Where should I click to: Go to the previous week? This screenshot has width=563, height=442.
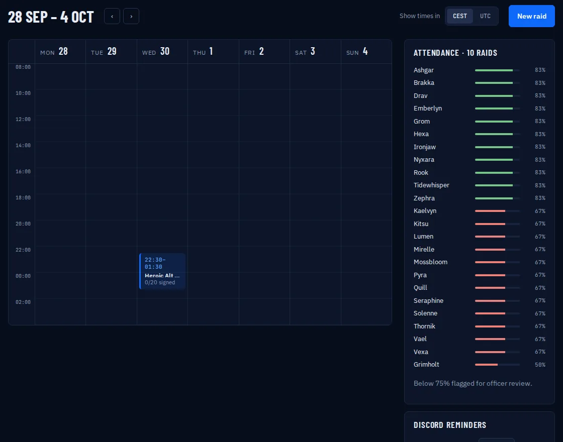(x=112, y=16)
